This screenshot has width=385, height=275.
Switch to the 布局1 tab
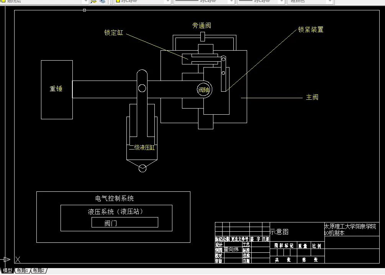[22, 270]
